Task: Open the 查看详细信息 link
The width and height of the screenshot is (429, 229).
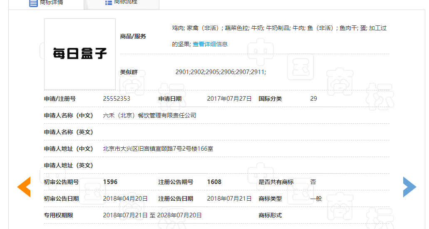Action: (x=210, y=44)
